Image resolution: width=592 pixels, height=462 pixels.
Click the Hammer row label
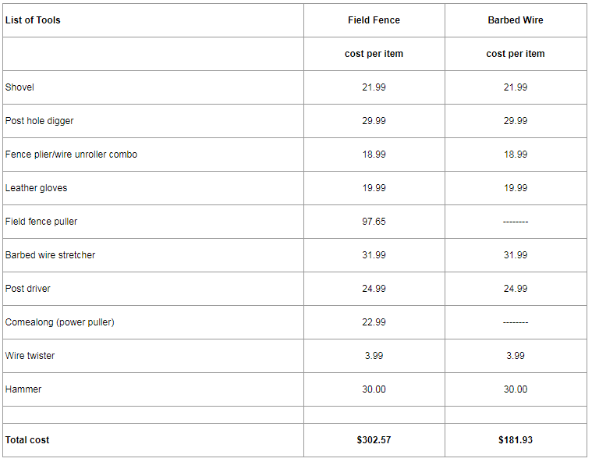point(23,389)
